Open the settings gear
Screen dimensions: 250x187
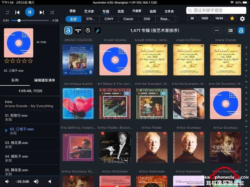(x=242, y=19)
